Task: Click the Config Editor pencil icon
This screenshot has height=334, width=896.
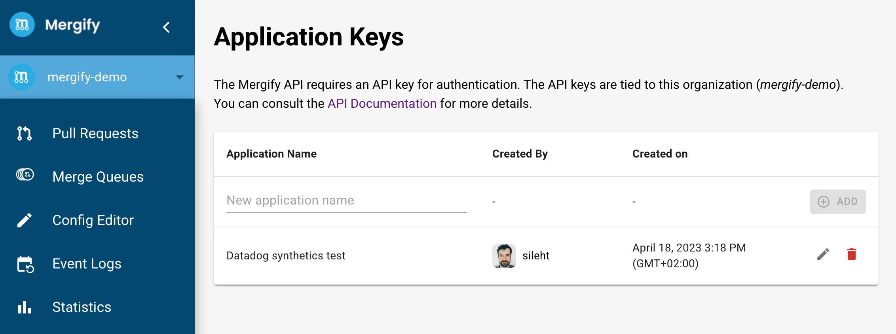Action: point(25,220)
